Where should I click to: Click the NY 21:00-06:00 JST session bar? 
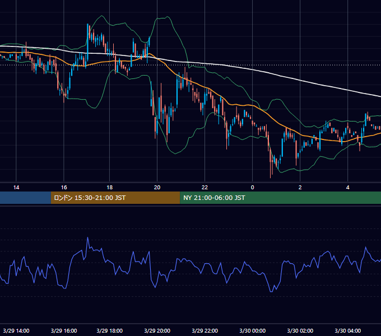click(x=280, y=198)
